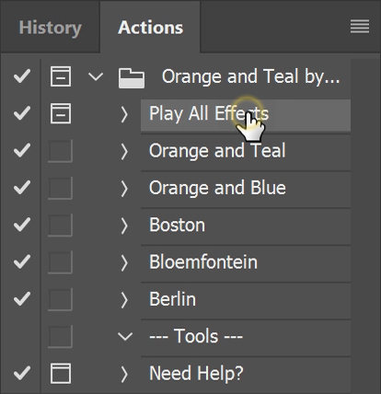Uncheck the checkmark for Orange and Blue
The image size is (381, 394).
click(22, 188)
